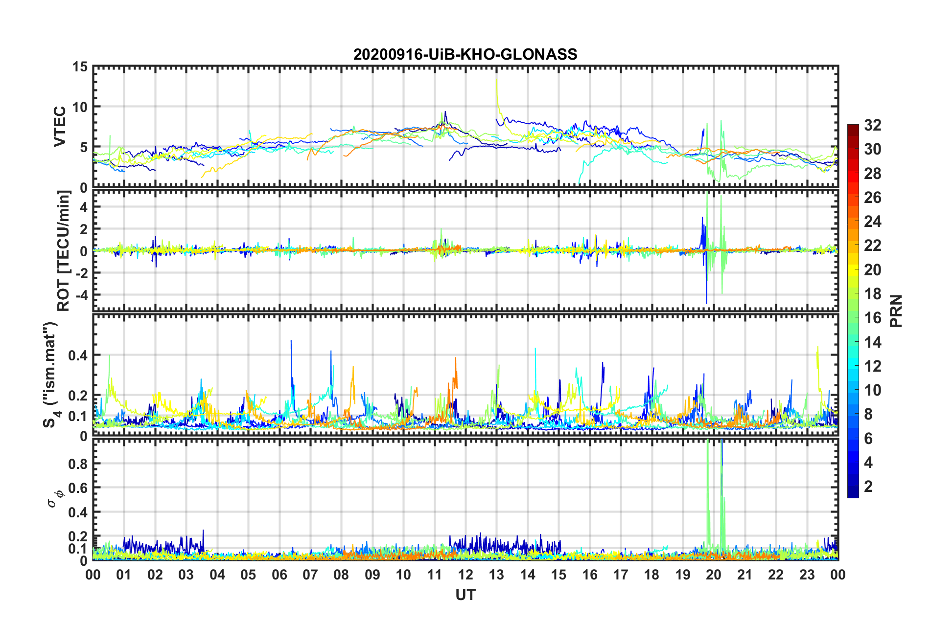
Task: Click colorbar tick value 26
Action: pyautogui.click(x=872, y=198)
